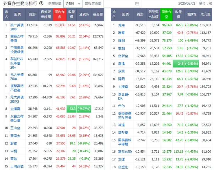Open stock link 欣興

[x=121, y=71]
